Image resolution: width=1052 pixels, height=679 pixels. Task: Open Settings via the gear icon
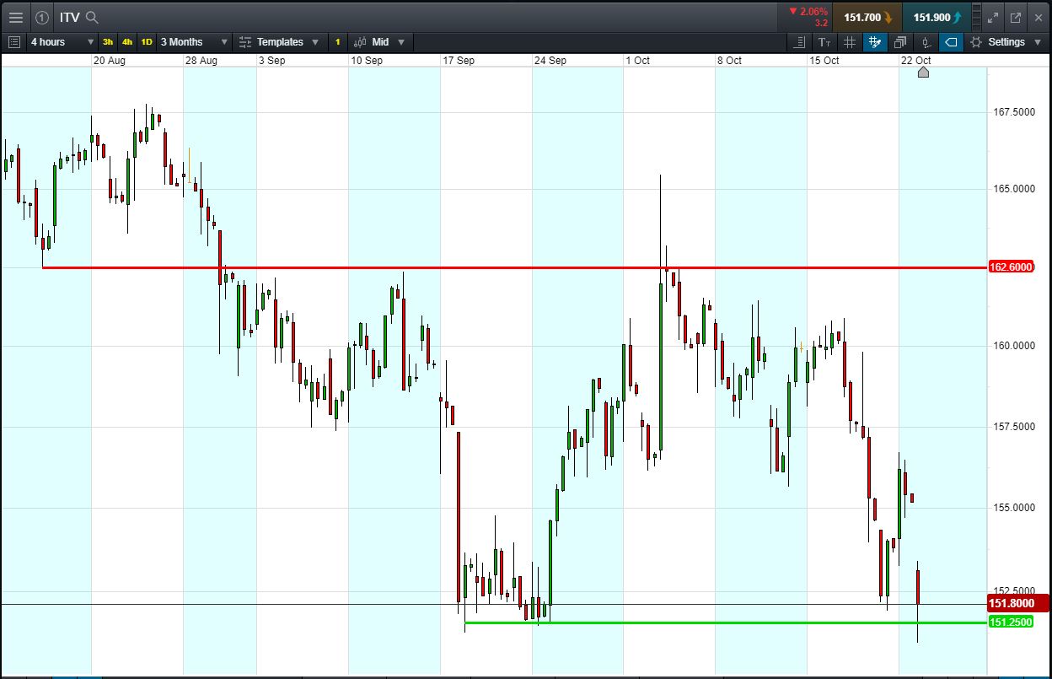click(x=975, y=41)
